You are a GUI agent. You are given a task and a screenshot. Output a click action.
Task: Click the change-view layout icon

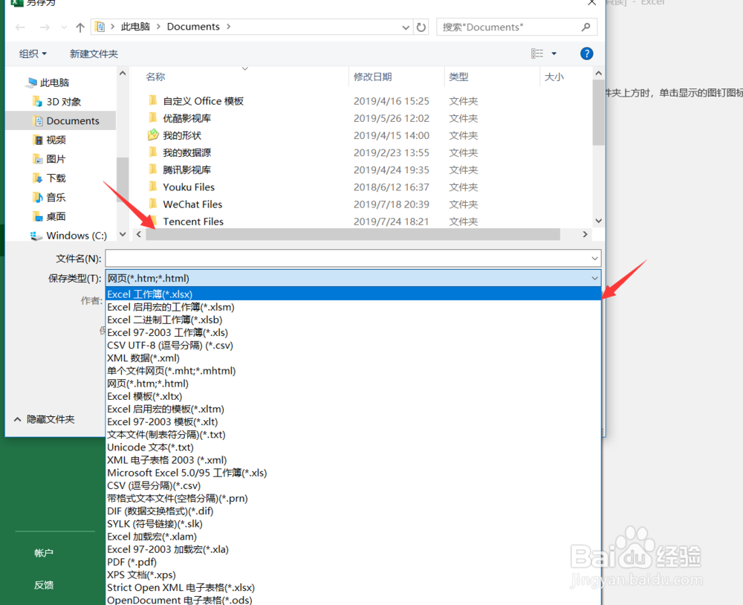pos(539,53)
